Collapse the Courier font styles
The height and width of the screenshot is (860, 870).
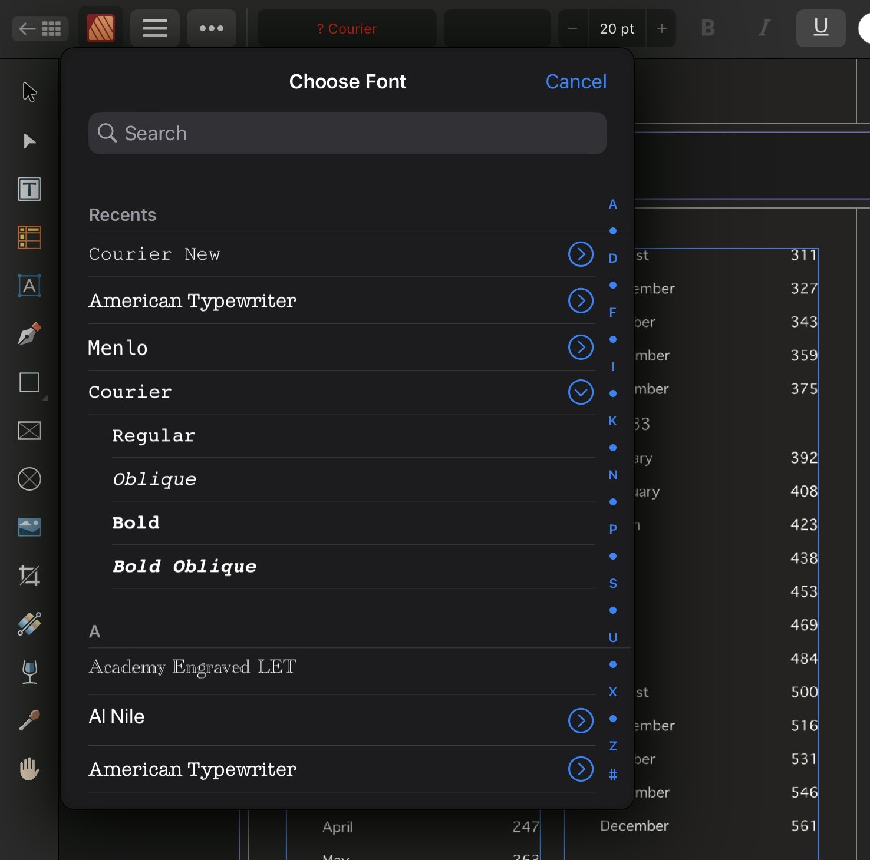coord(581,392)
